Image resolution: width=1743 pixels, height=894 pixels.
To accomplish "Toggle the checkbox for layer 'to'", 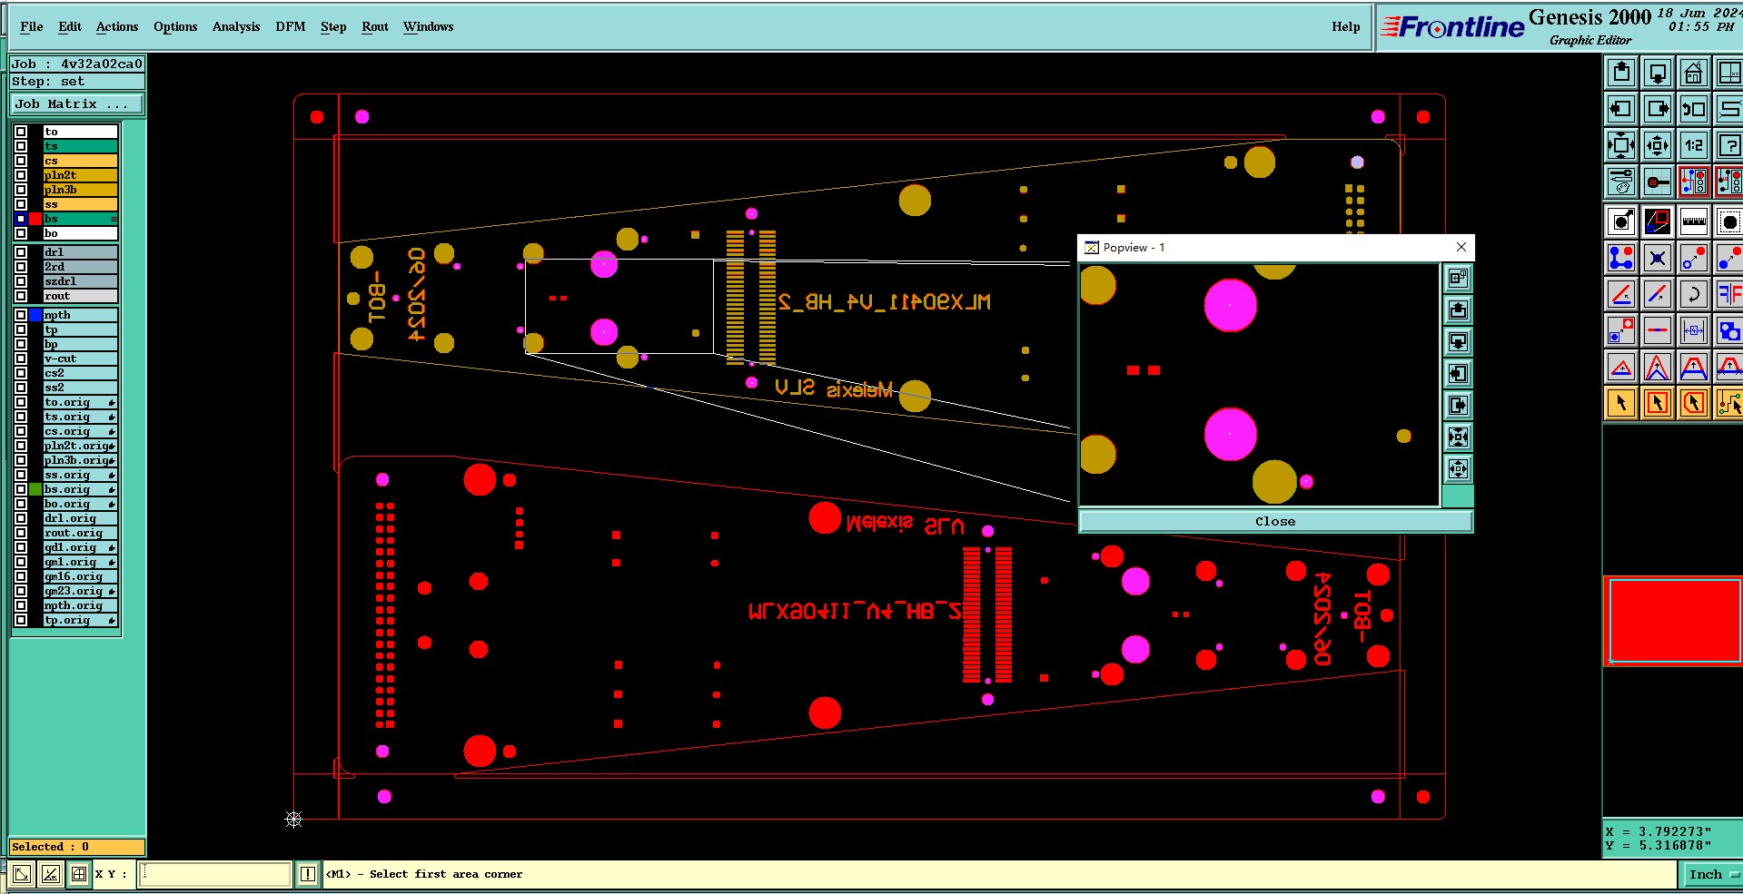I will coord(21,132).
